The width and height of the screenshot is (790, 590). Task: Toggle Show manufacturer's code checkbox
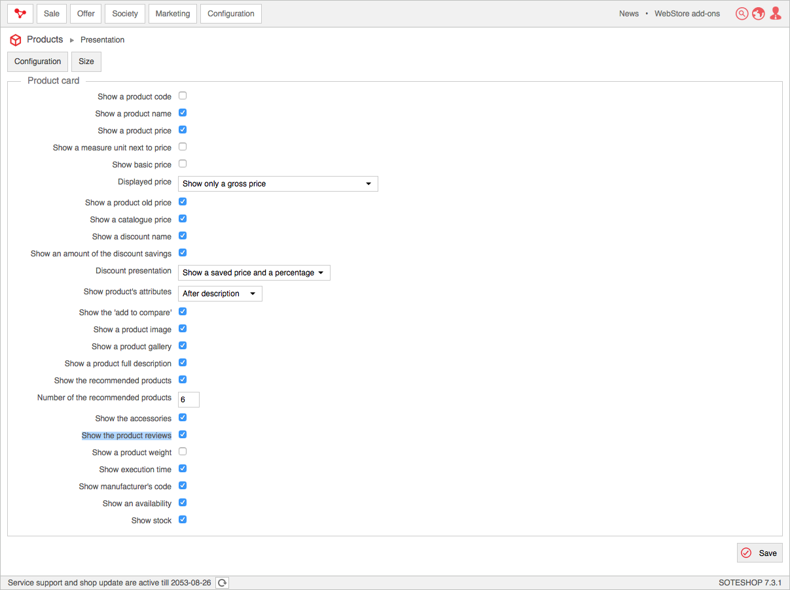point(183,485)
